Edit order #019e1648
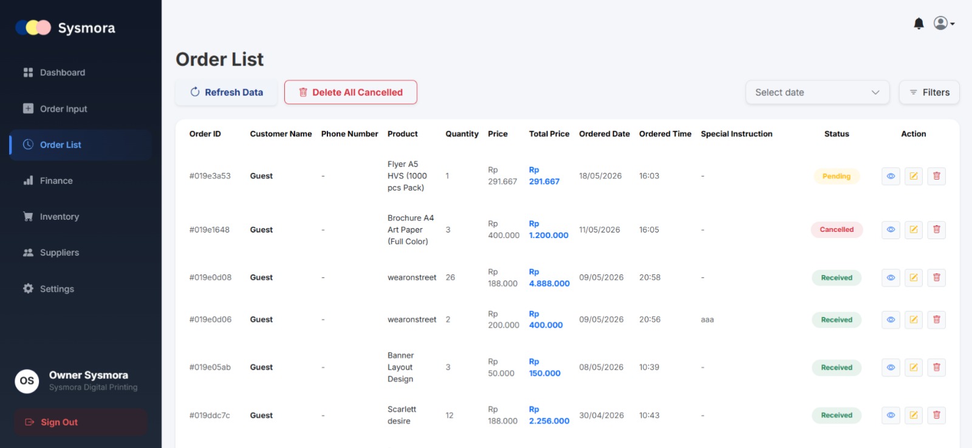 click(x=914, y=229)
